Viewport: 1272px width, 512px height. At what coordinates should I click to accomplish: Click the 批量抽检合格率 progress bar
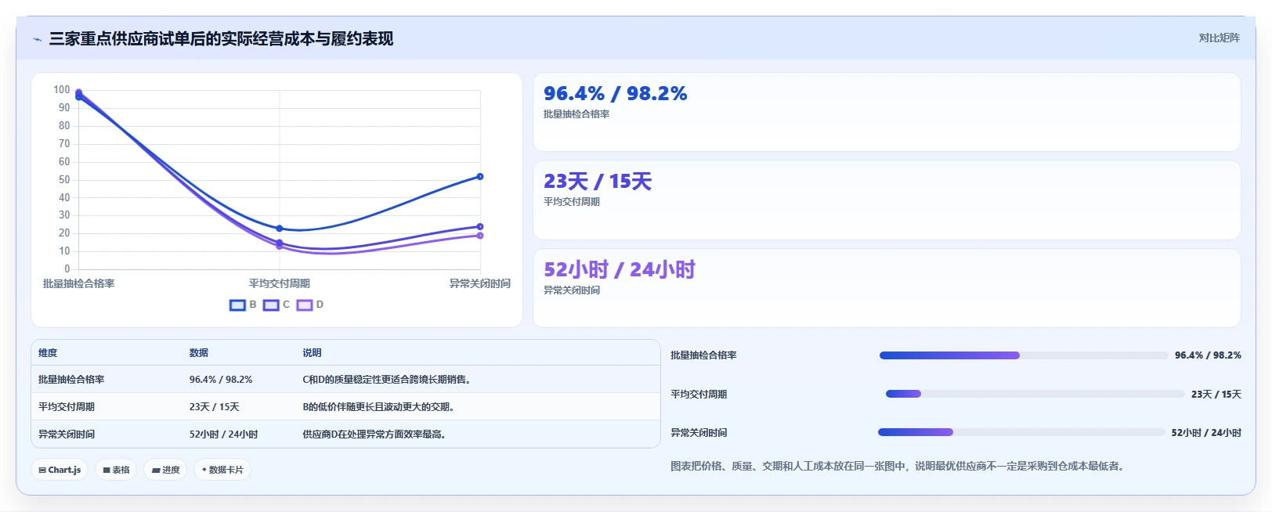coord(1024,355)
